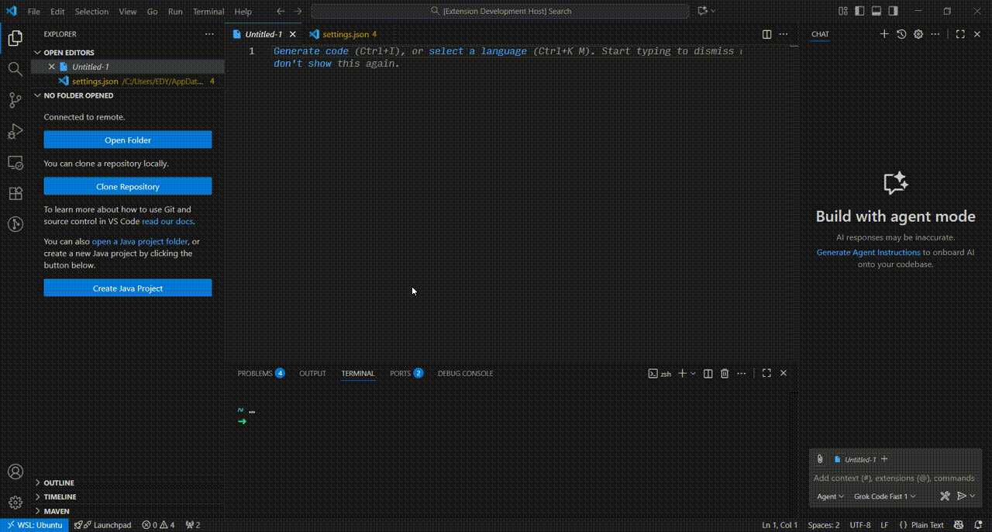
Task: Open the Agent mode dropdown
Action: click(x=830, y=496)
